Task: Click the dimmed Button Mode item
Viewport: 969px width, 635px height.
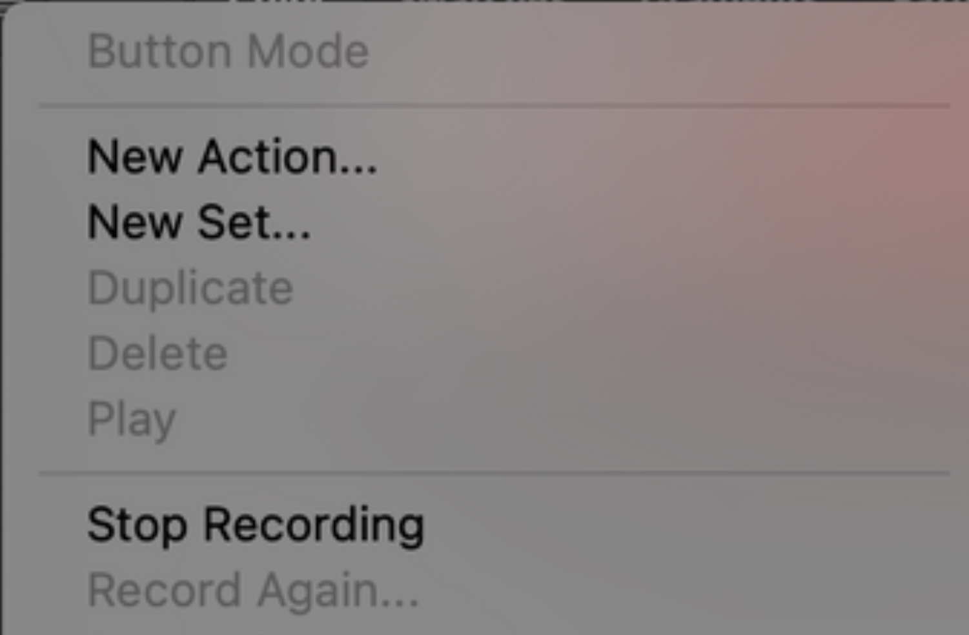Action: [228, 50]
